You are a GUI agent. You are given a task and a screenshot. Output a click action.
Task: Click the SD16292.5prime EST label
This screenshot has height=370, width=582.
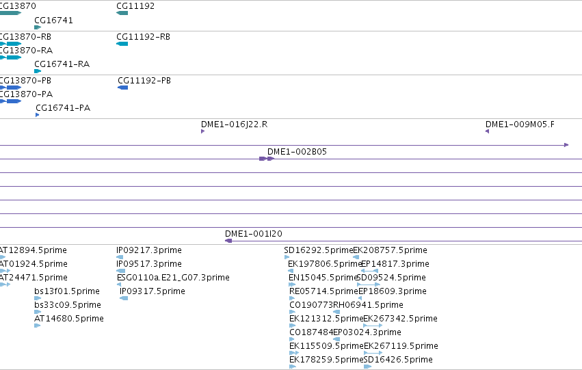pyautogui.click(x=319, y=250)
